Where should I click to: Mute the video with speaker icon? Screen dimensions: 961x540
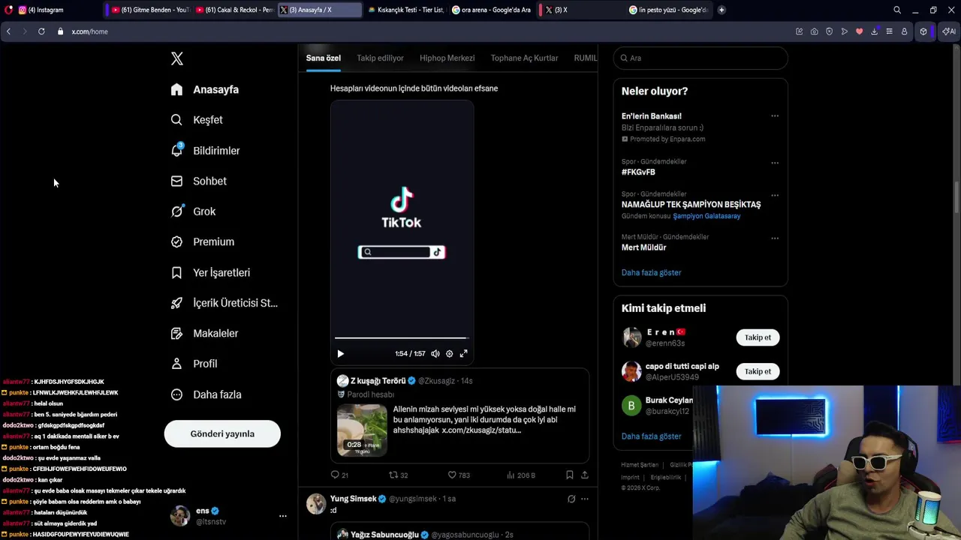(x=435, y=353)
